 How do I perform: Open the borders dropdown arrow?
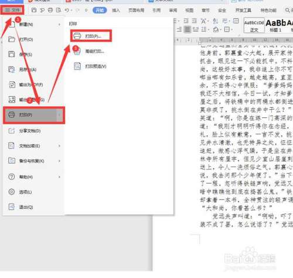[231, 30]
